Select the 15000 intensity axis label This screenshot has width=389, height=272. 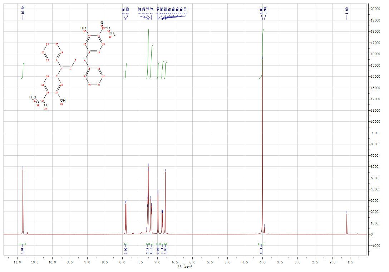point(375,65)
